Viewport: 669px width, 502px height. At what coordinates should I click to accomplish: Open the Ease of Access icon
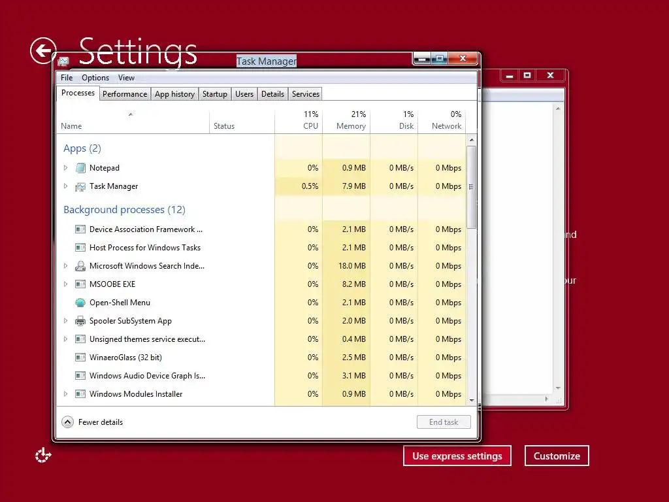[43, 456]
